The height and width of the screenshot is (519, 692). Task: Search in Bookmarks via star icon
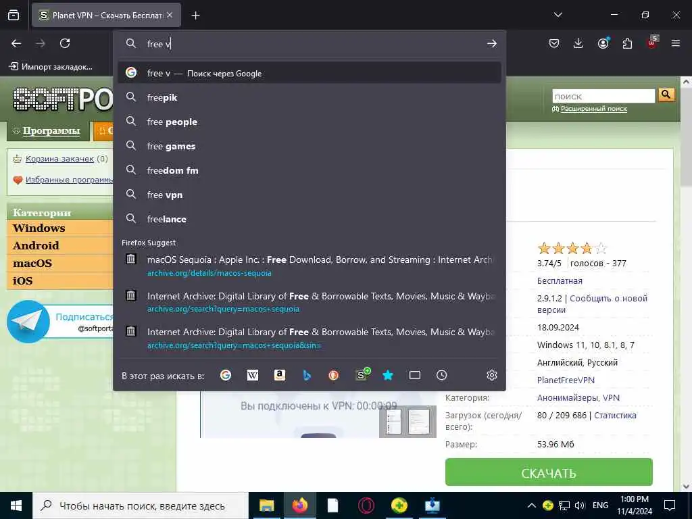point(388,375)
